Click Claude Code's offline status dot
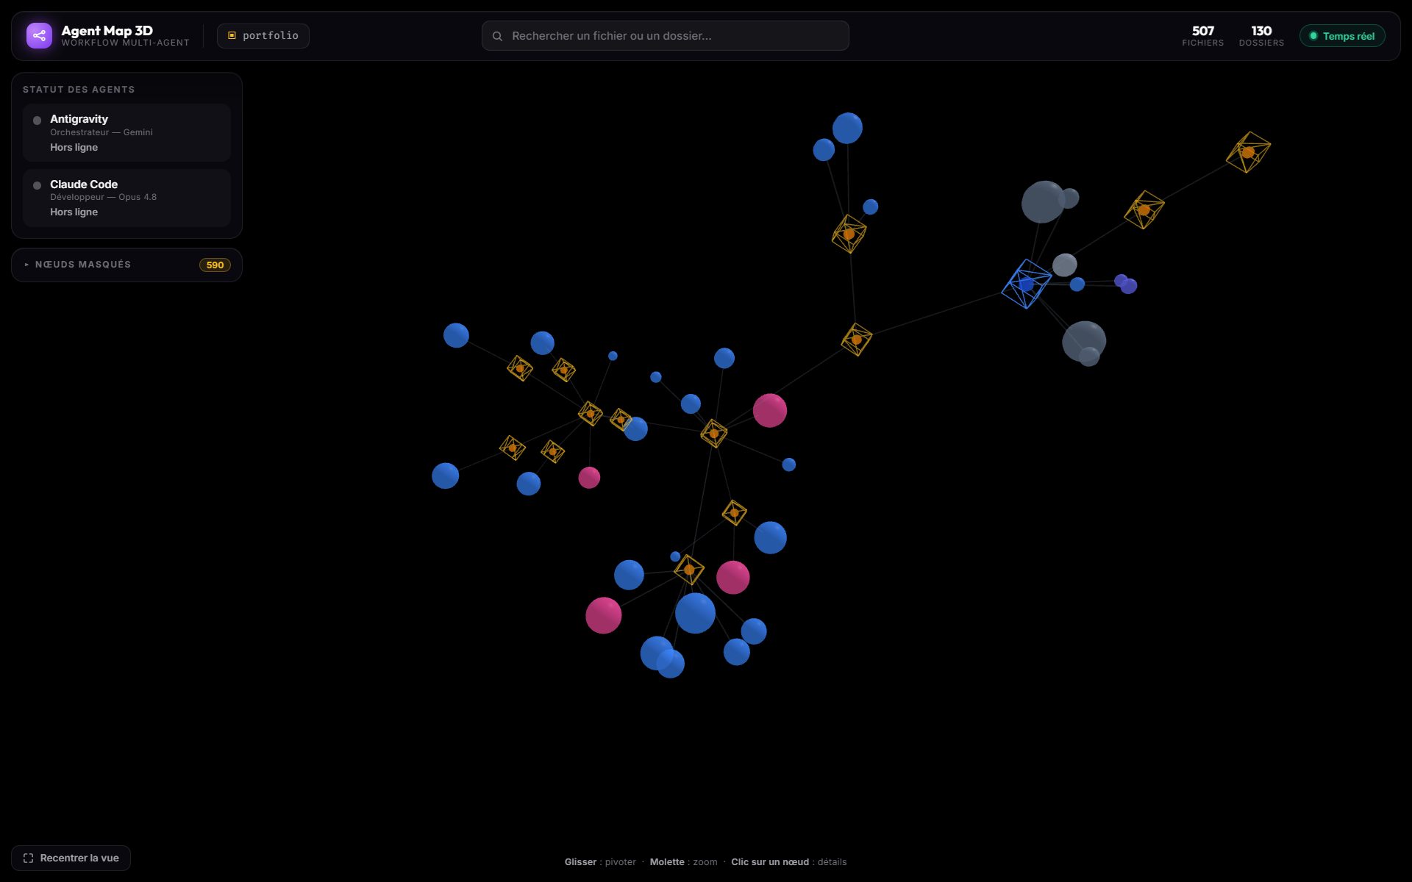 click(37, 185)
